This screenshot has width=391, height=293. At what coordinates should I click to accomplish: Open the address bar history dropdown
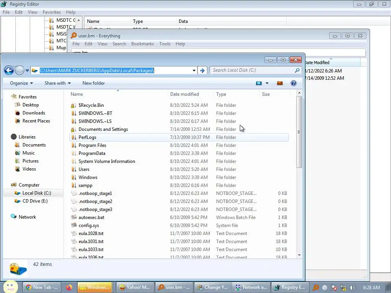coord(194,71)
